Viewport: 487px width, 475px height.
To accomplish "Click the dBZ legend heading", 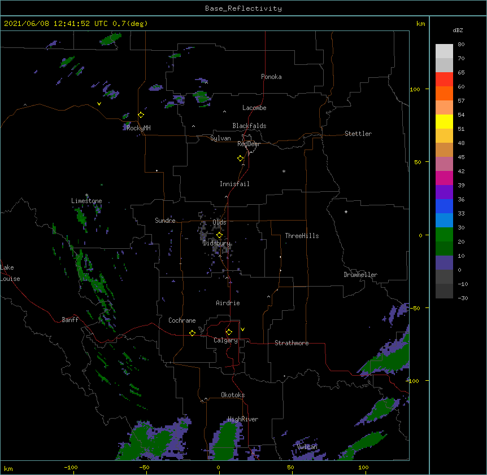I will click(458, 30).
